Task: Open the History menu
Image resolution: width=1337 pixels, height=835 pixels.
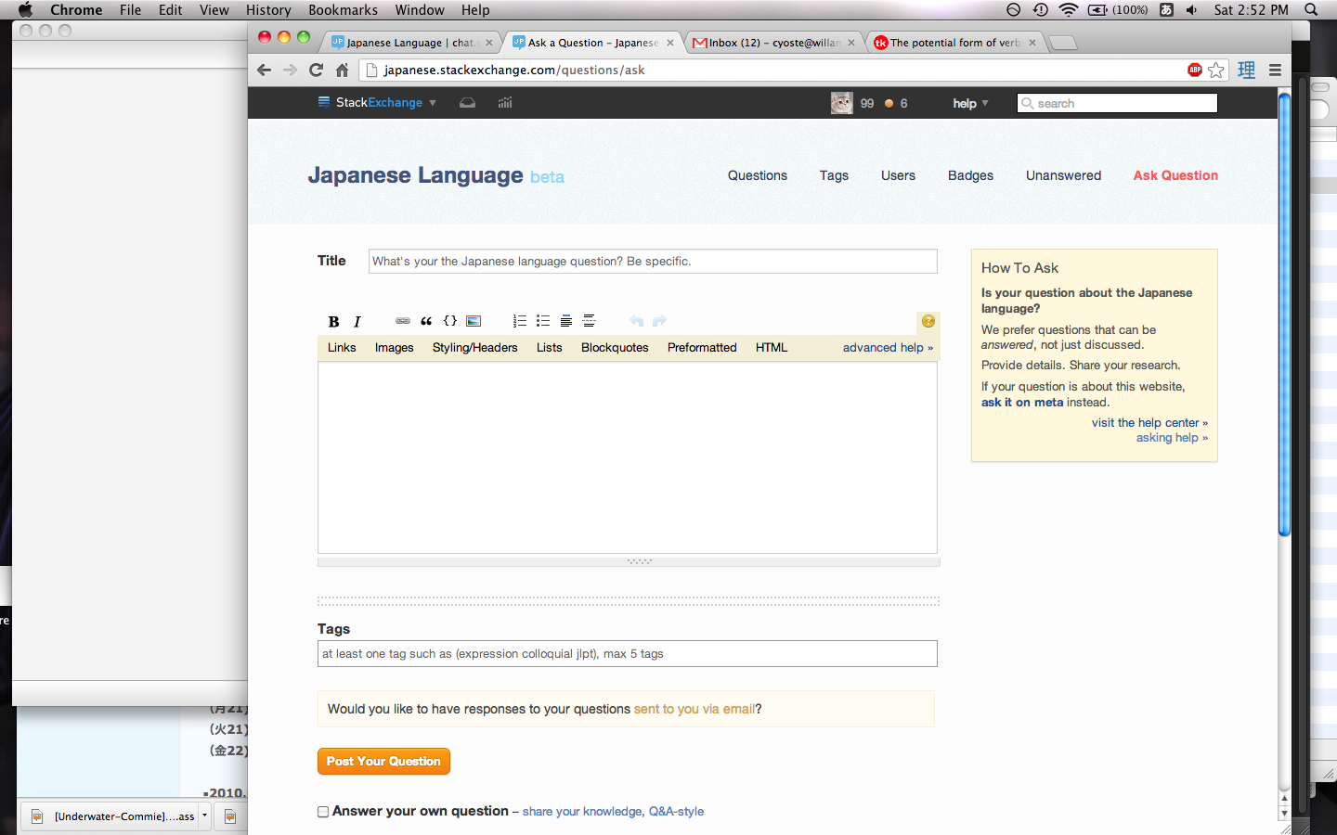Action: click(268, 9)
